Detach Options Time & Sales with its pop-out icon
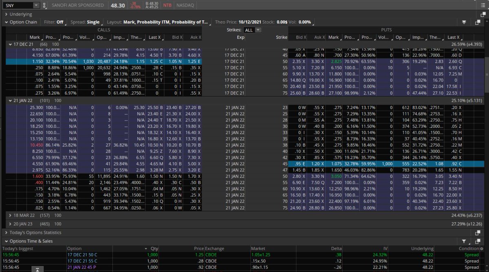 tap(478, 241)
